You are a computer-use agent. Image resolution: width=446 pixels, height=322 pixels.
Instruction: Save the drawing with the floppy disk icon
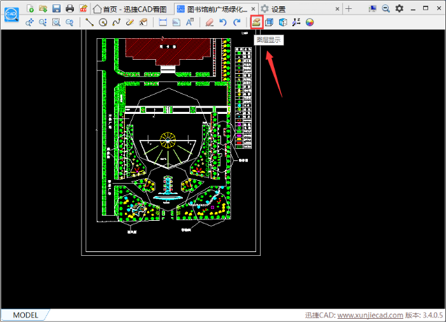click(x=56, y=8)
